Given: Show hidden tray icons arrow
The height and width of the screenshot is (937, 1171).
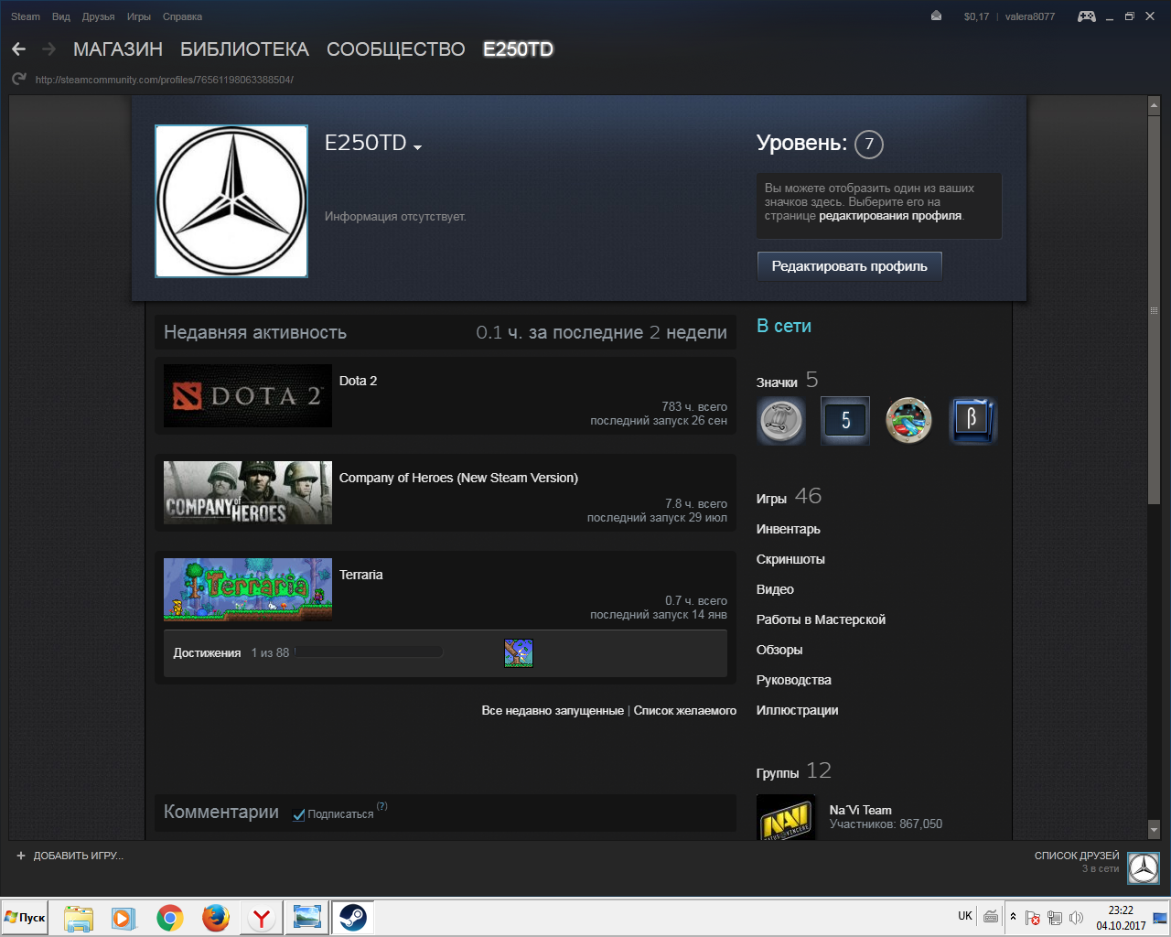Looking at the screenshot, I should 1013,916.
